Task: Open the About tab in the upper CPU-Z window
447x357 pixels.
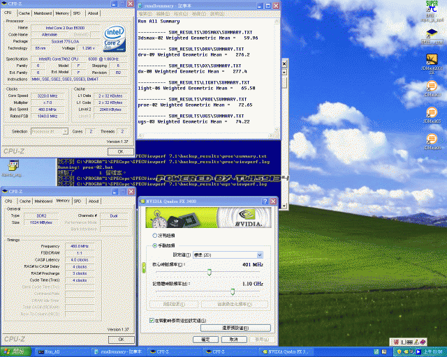Action: tap(93, 13)
